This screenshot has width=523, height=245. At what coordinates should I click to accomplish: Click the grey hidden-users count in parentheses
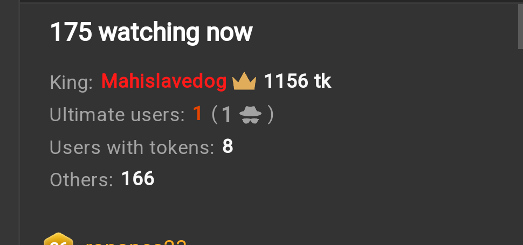point(226,115)
